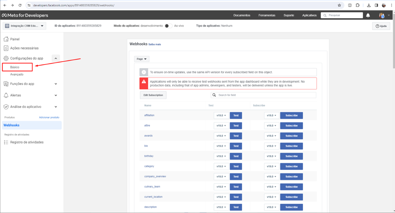Screen dimensions: 395x213
Task: Click Subscribe for the affiliation field
Action: (291, 115)
